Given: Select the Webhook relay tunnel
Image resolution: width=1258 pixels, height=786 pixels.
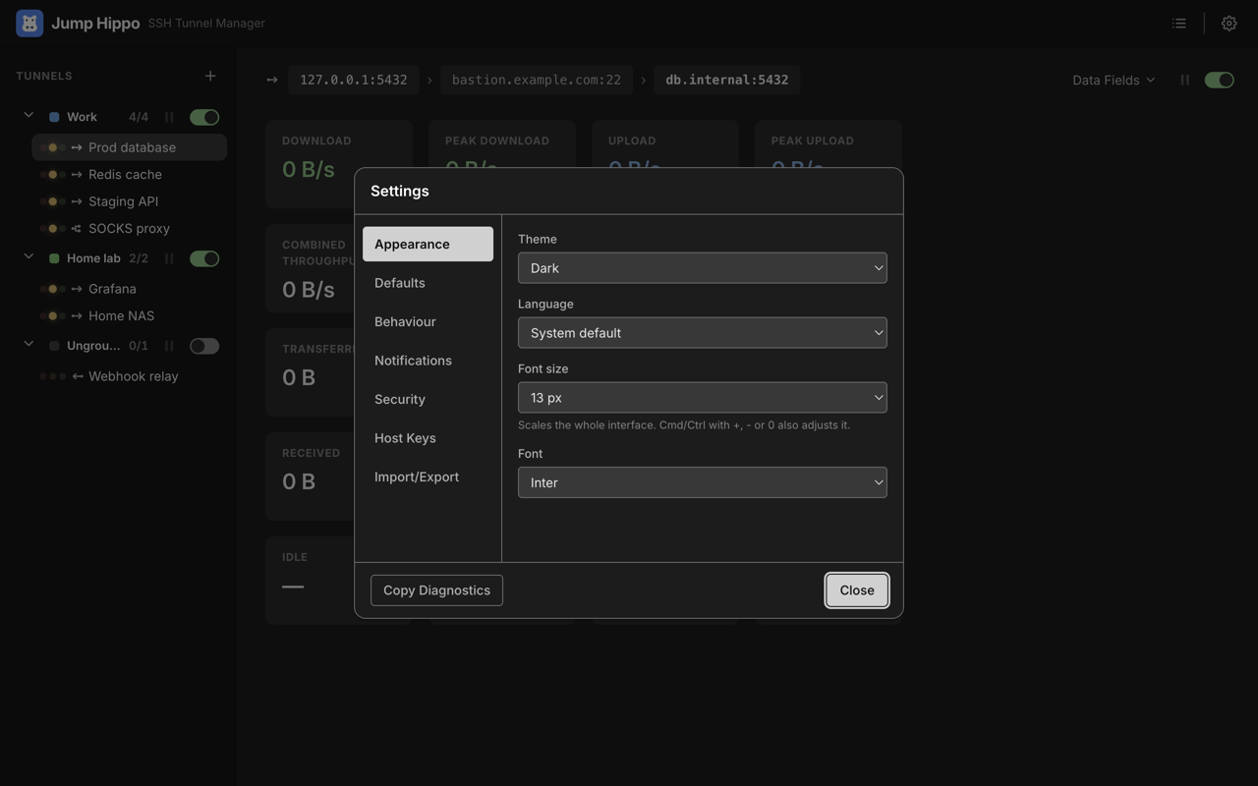Looking at the screenshot, I should click(x=130, y=376).
